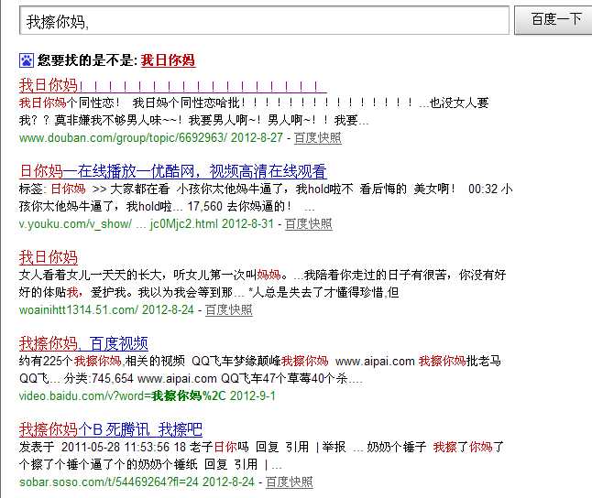Open 百度快照 for the v.youku.com result
The width and height of the screenshot is (592, 498).
[x=309, y=223]
